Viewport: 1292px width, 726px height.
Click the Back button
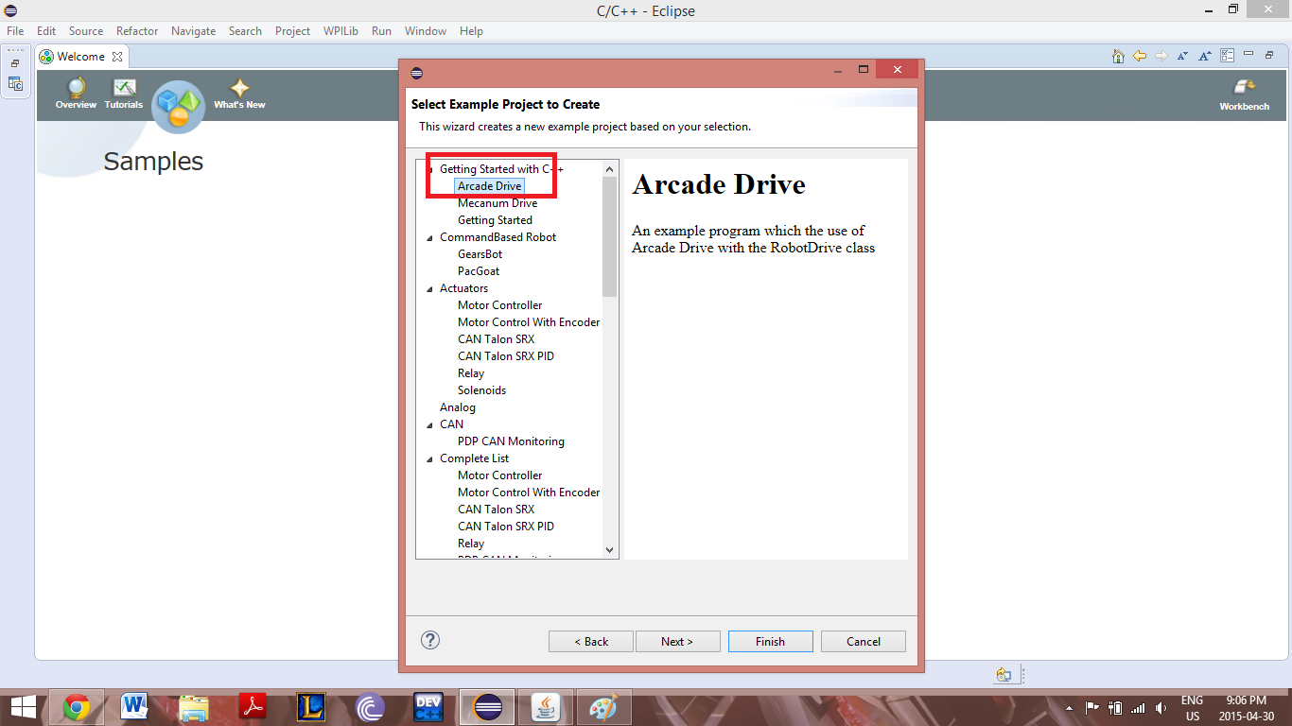(591, 641)
